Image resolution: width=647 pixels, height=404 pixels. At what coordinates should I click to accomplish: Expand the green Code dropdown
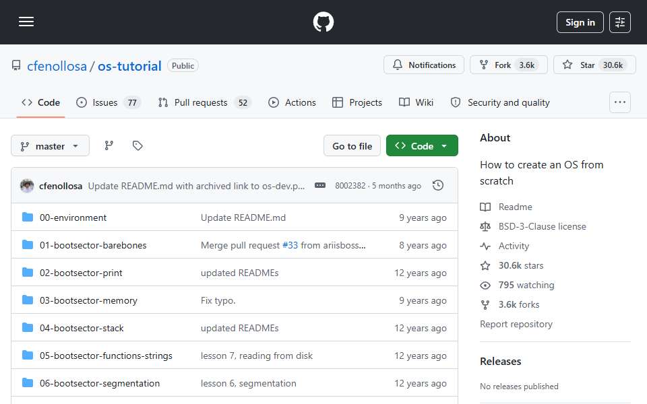tap(422, 146)
